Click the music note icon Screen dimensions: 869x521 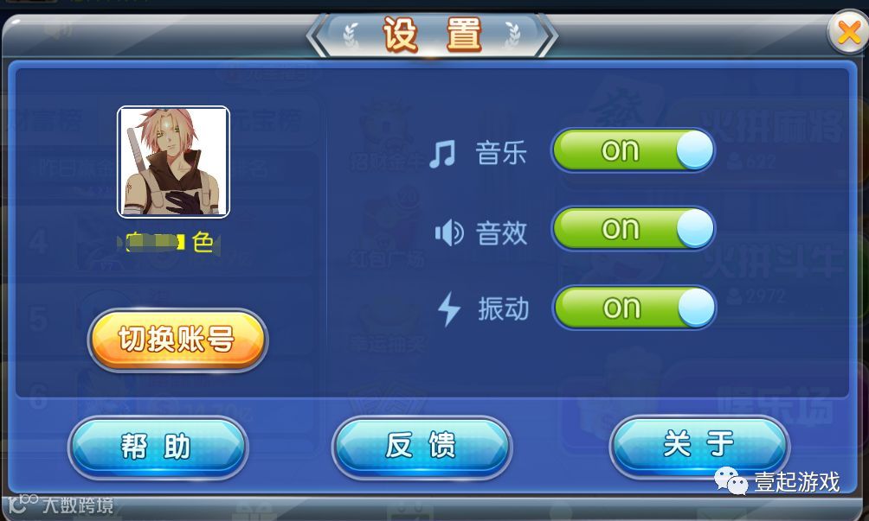(x=443, y=154)
